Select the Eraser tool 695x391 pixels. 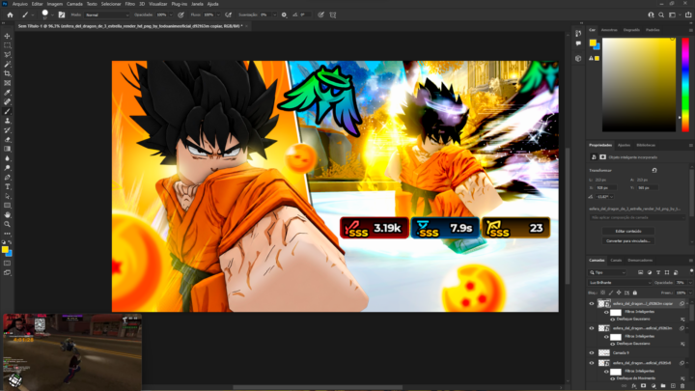click(x=7, y=139)
